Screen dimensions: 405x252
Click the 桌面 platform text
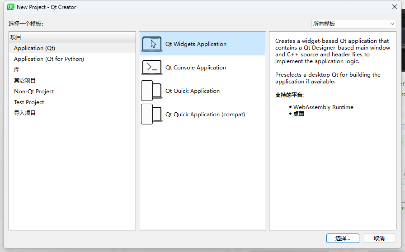tap(299, 114)
